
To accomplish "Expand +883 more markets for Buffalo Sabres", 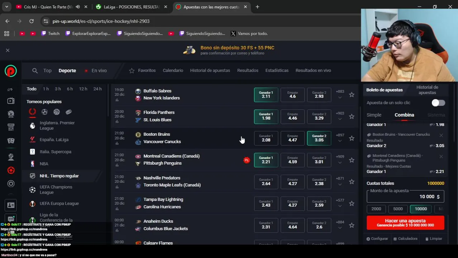I will click(x=340, y=94).
